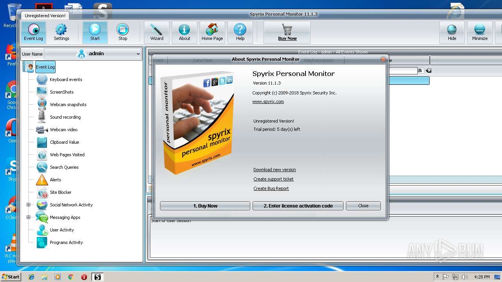
Task: Open the User Name dropdown showing admin
Action: pos(93,54)
